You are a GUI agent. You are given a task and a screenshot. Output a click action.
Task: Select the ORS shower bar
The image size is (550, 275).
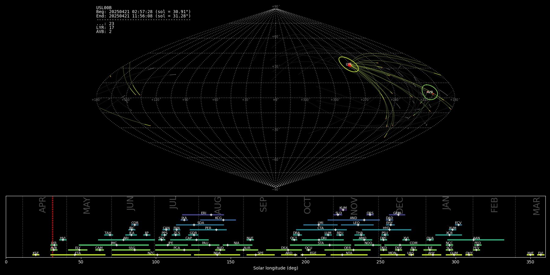(x=370, y=215)
